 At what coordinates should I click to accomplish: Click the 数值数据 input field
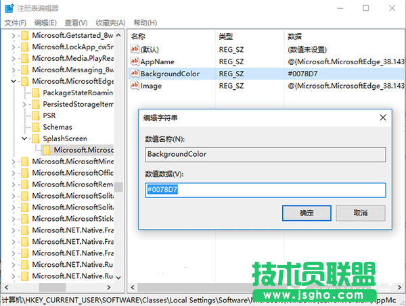(x=265, y=190)
